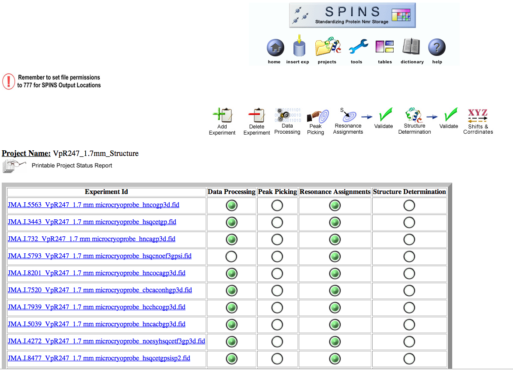Toggle Data Processing status for hsqcnoef3gpsi.fid
The width and height of the screenshot is (513, 370).
pyautogui.click(x=231, y=256)
